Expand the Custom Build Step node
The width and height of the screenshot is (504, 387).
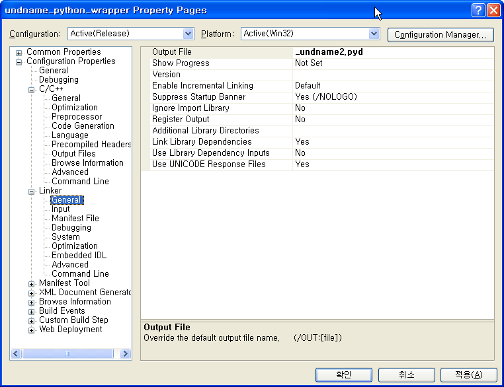[32, 321]
